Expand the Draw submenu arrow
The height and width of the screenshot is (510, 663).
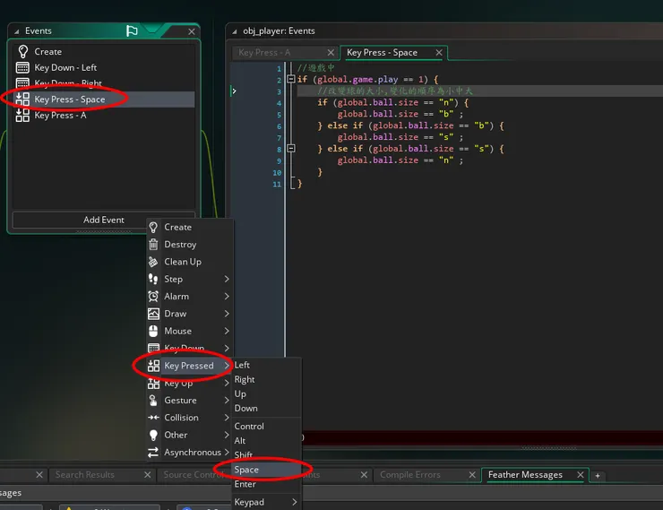pos(227,314)
